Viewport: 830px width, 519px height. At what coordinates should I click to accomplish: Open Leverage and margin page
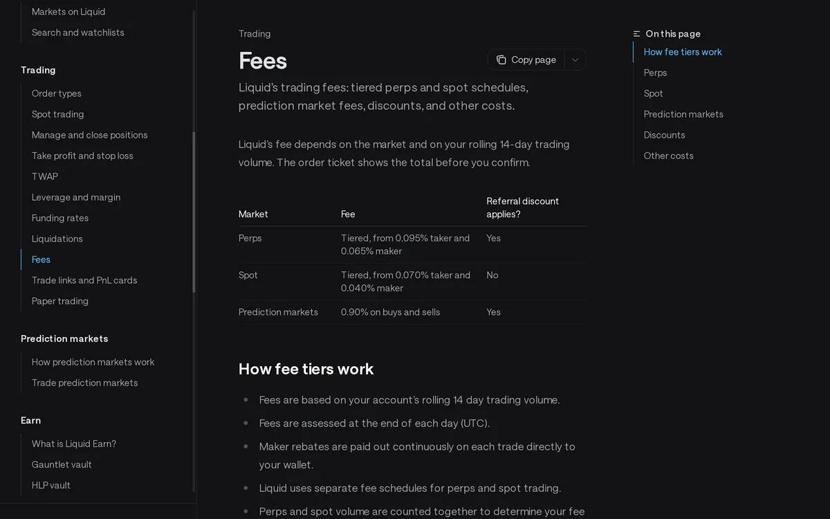76,197
